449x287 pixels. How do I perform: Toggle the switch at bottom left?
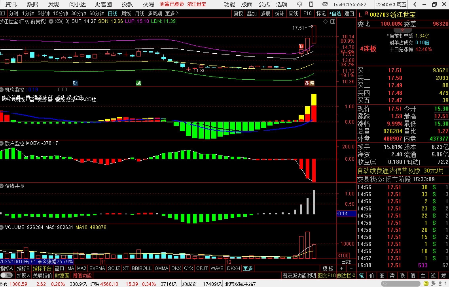pos(6,276)
